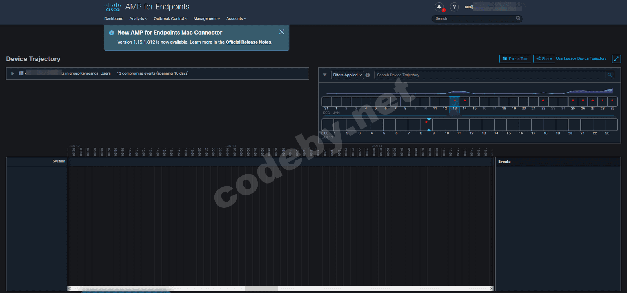This screenshot has width=627, height=293.
Task: Open the soc@ user account menu
Action: (x=493, y=7)
